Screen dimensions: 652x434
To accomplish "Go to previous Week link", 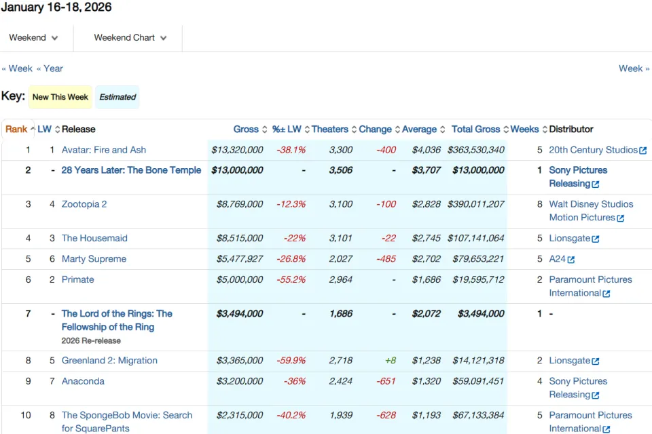I will 17,68.
